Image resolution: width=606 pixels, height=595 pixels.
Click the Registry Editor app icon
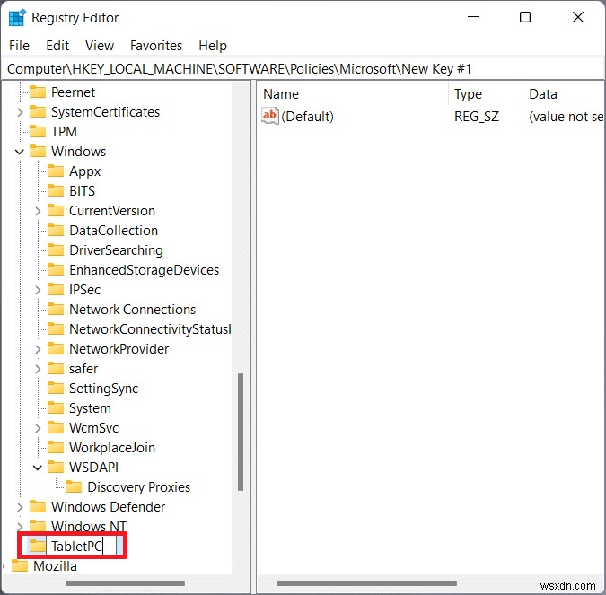pos(17,18)
